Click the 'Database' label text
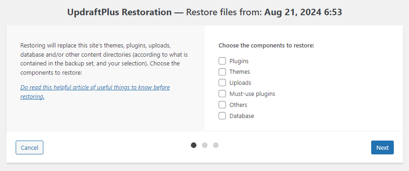The height and width of the screenshot is (171, 409). click(x=242, y=116)
